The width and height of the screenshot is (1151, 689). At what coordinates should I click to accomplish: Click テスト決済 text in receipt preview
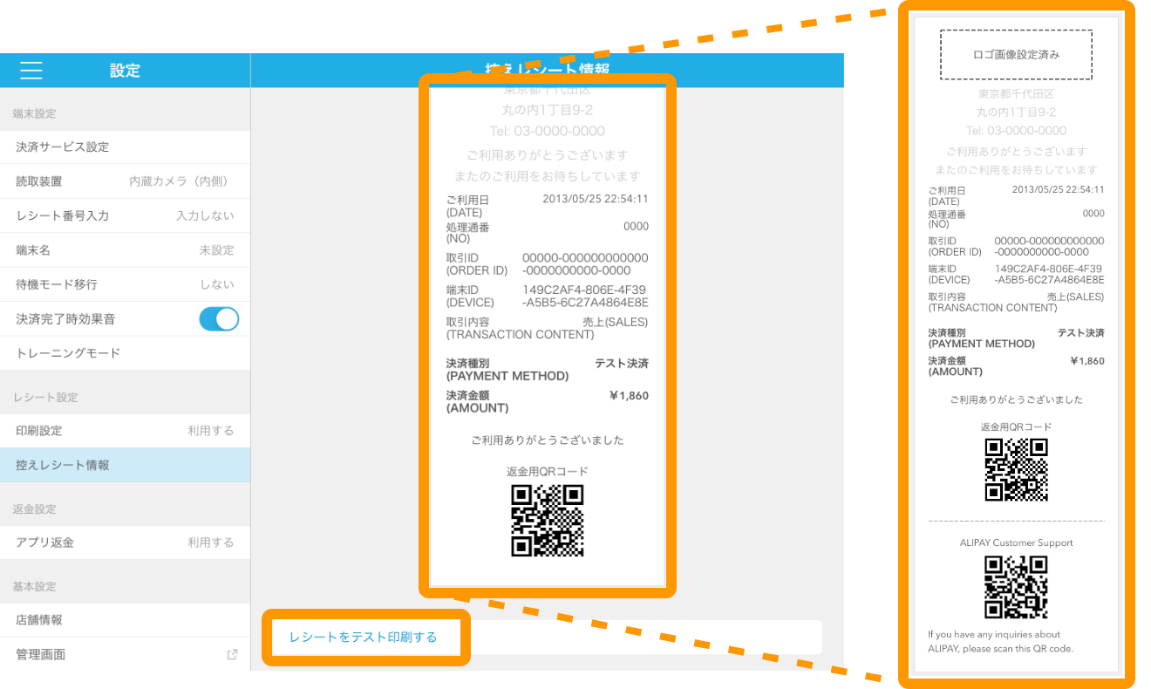622,363
